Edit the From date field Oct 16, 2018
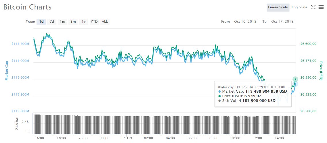This screenshot has height=143, width=327. pos(245,22)
